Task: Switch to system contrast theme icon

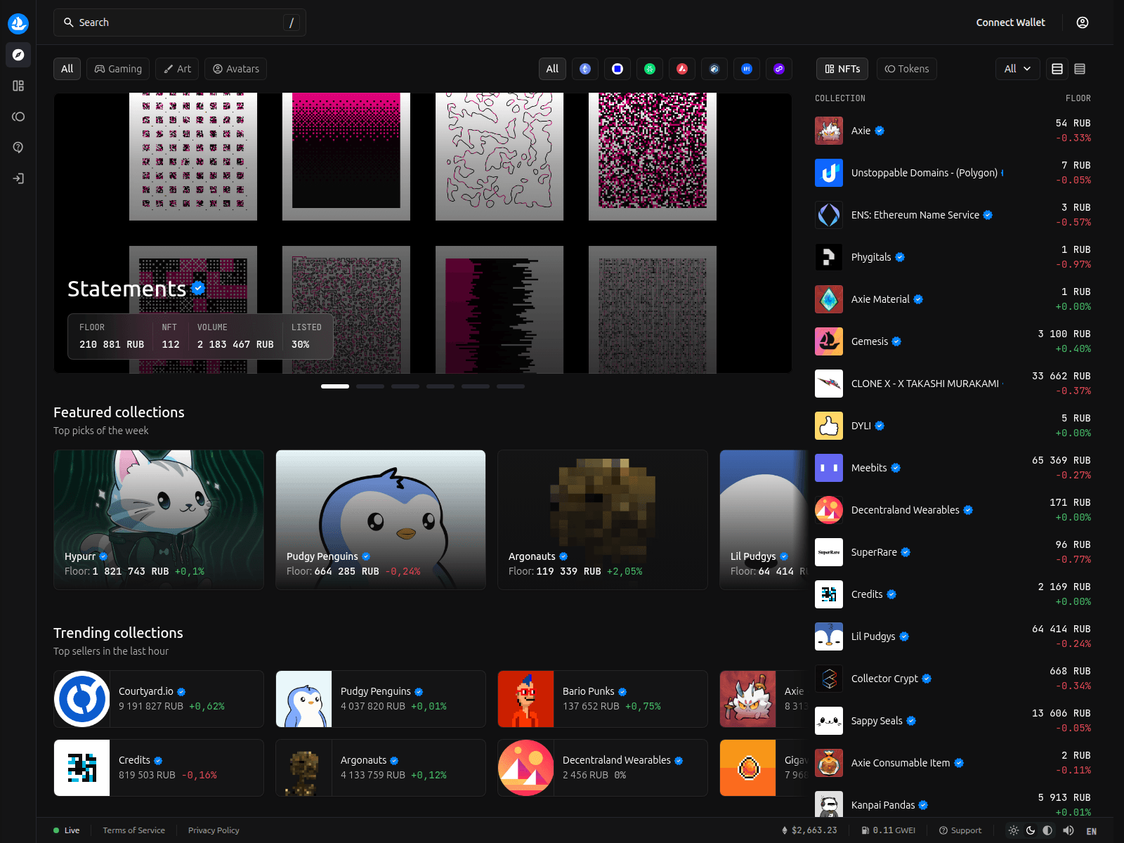Action: [x=1047, y=830]
